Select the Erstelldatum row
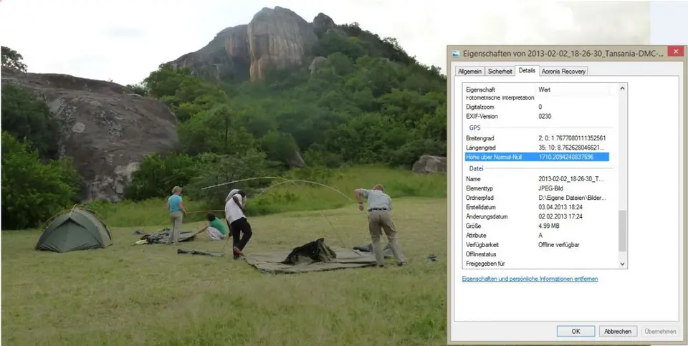 point(537,207)
